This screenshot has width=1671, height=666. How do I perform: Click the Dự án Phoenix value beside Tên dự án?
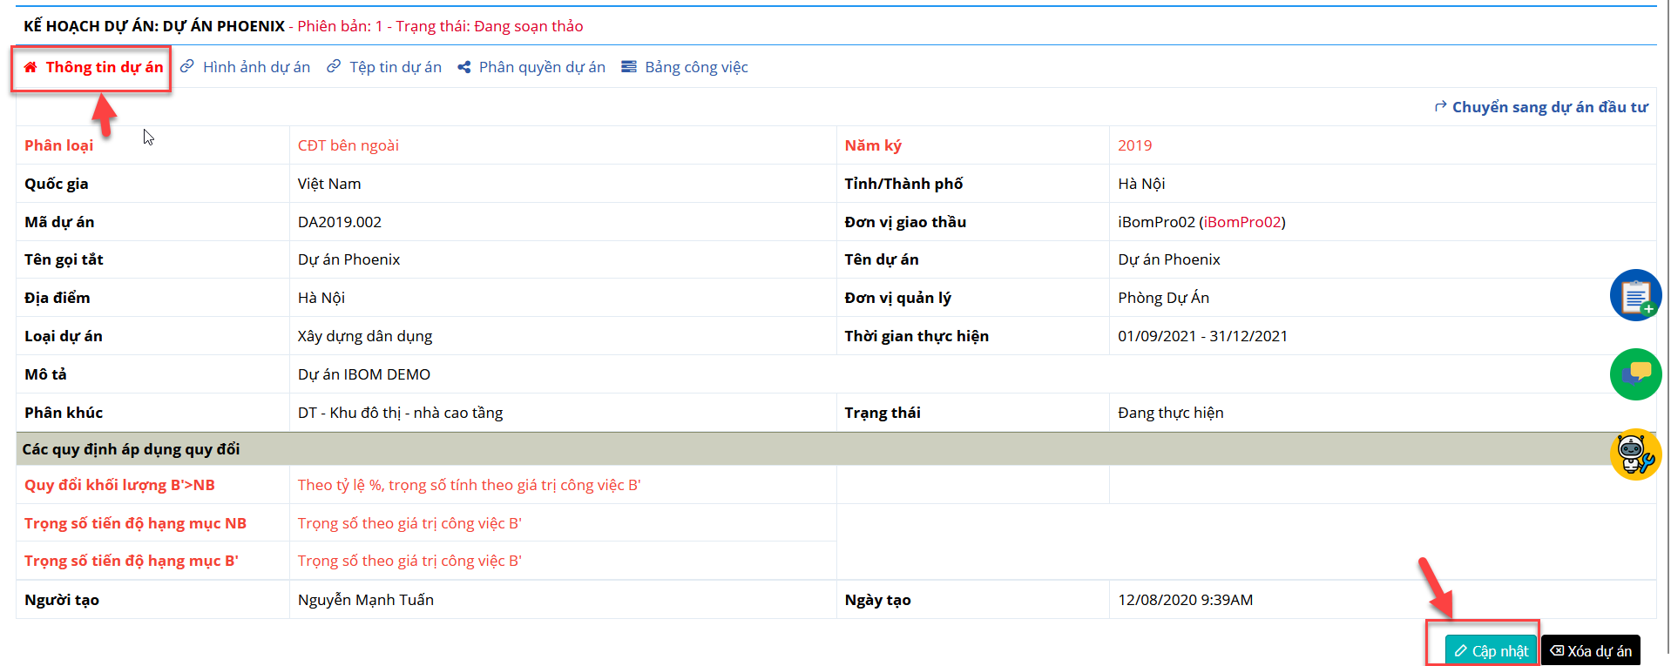[1169, 259]
